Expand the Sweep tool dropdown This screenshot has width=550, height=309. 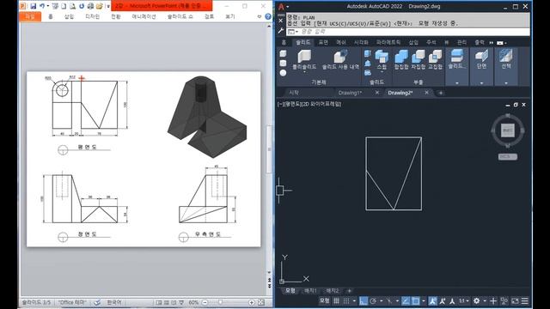[382, 72]
